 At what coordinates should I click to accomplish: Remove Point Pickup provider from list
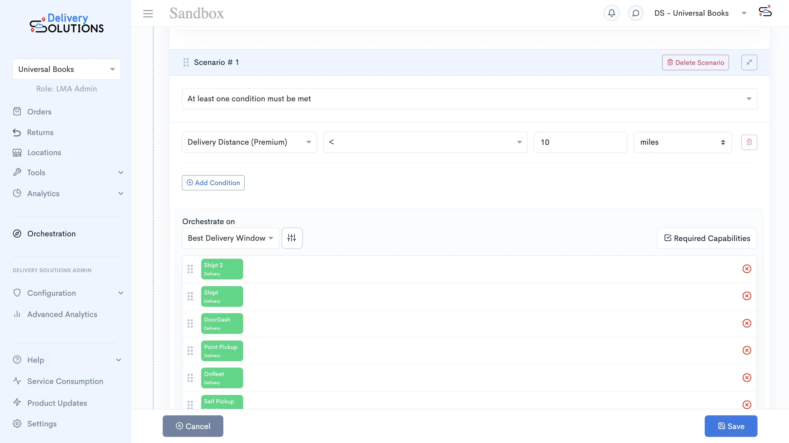[747, 350]
